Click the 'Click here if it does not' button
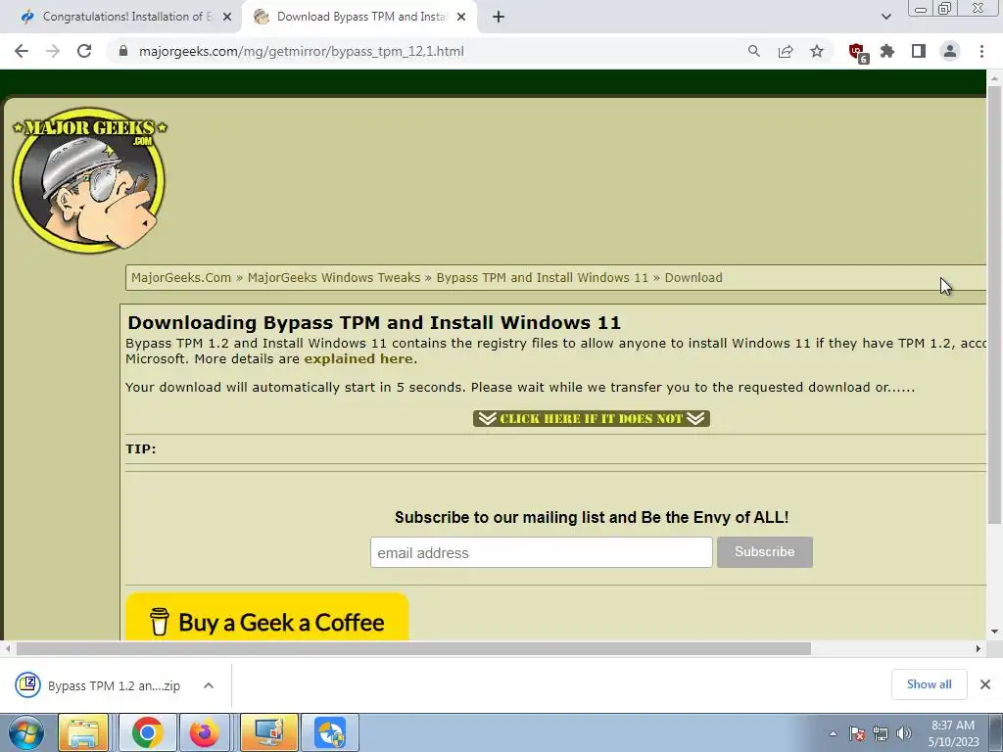 [591, 418]
